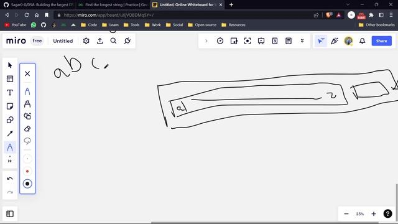
Task: Select the Pen tool in main toolbar
Action: tap(10, 147)
